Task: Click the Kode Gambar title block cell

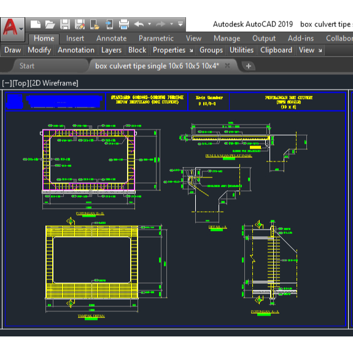Action: click(209, 101)
